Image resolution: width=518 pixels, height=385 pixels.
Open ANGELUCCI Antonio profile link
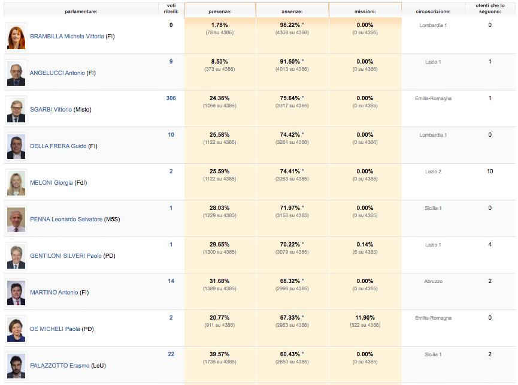point(57,73)
